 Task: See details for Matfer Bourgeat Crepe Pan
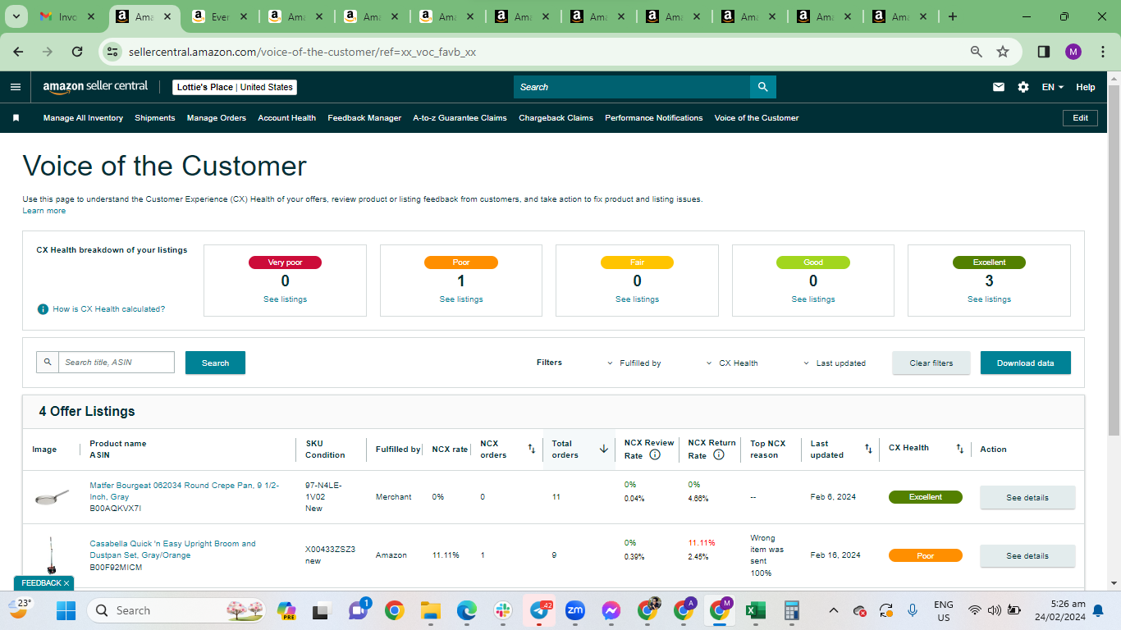pos(1027,497)
